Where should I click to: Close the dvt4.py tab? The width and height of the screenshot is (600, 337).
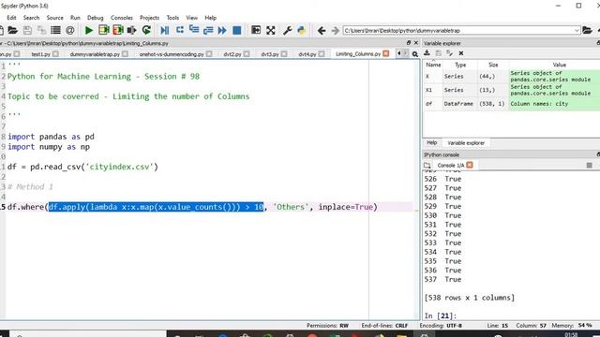point(322,54)
